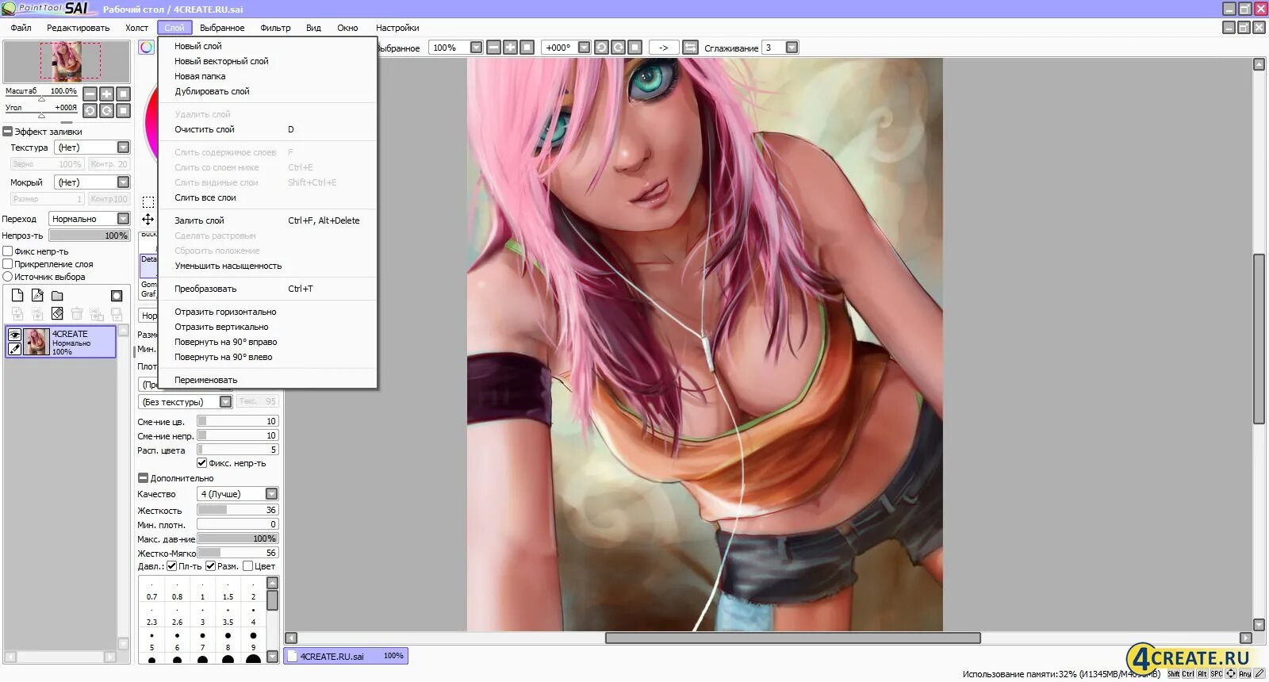
Task: Reset the rotation angle in the navigator panel
Action: click(x=123, y=110)
